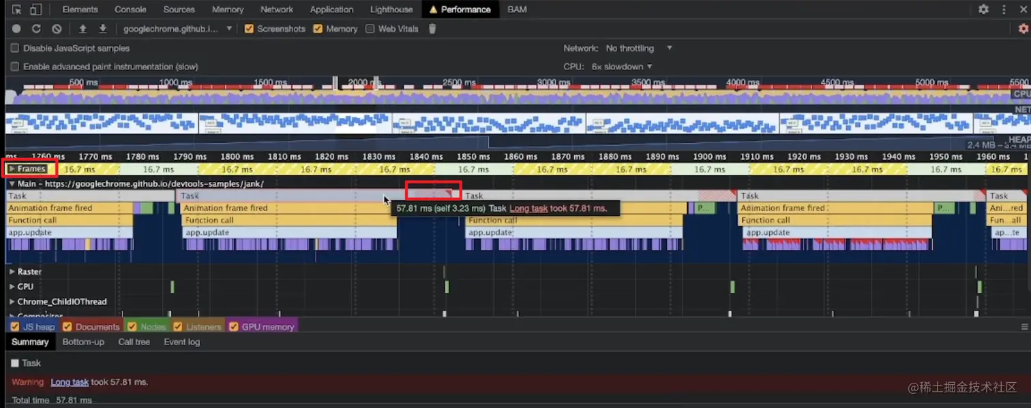Open the Application tab

pos(331,10)
